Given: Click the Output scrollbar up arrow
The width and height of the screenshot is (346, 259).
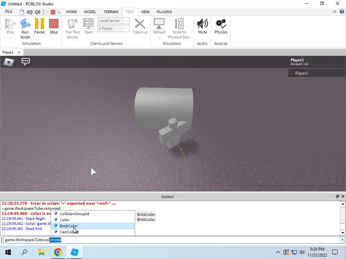Looking at the screenshot, I should [x=343, y=204].
